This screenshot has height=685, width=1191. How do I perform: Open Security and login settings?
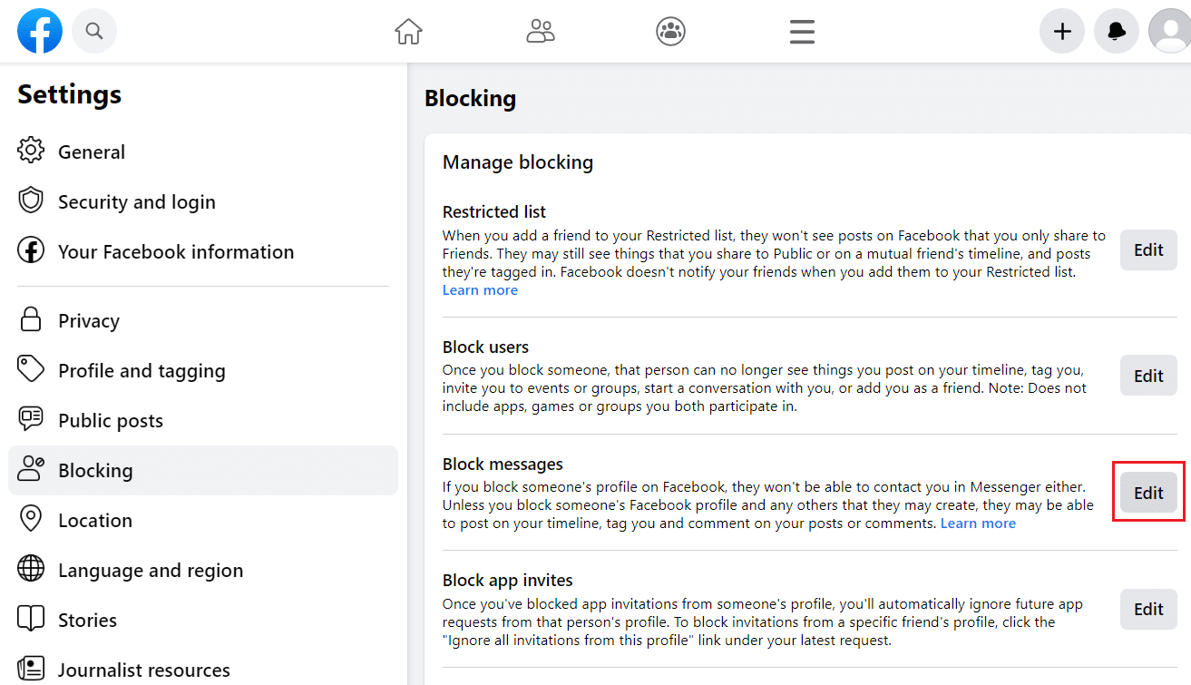coord(203,201)
